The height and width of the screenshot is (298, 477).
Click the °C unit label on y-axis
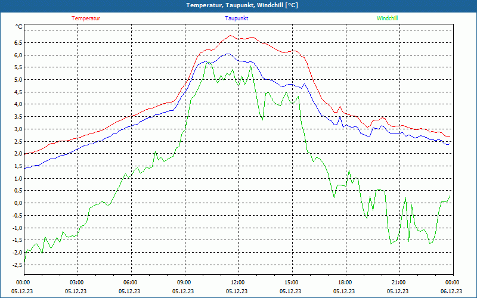click(19, 27)
